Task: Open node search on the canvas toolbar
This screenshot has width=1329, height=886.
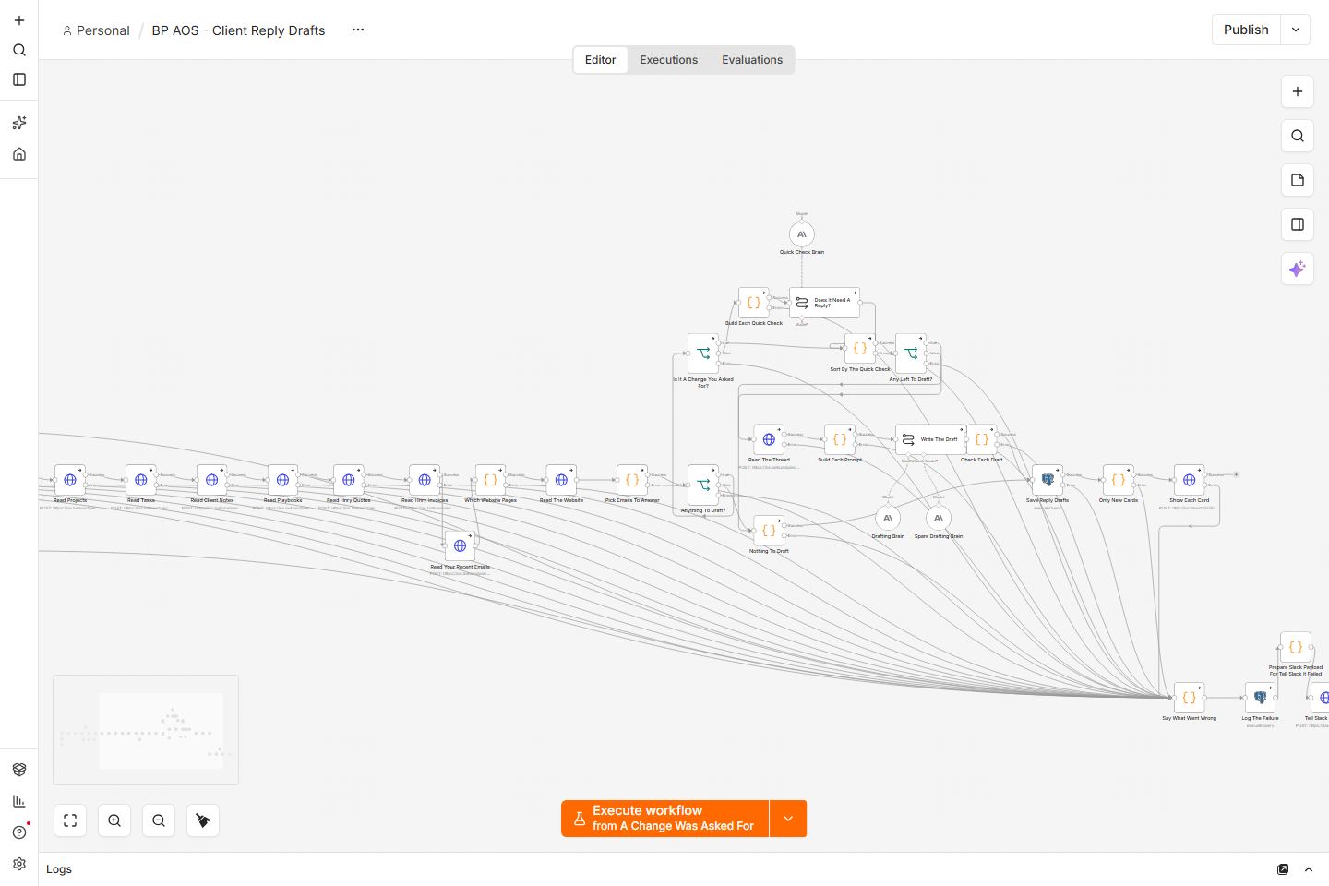Action: click(1298, 136)
